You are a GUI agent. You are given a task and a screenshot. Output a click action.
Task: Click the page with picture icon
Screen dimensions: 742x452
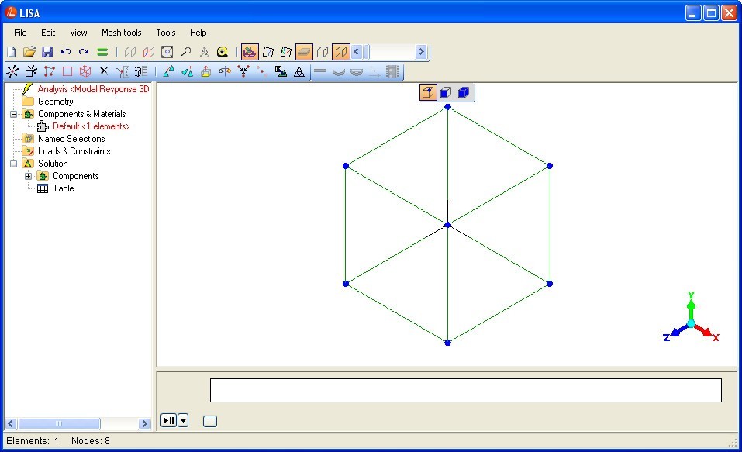coord(286,52)
